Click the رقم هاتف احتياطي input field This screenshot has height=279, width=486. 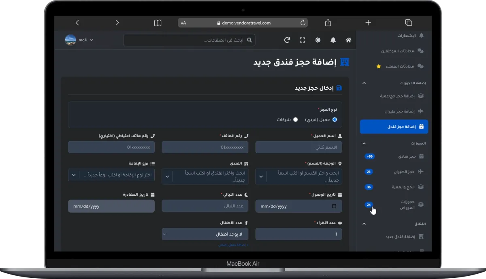(x=111, y=147)
